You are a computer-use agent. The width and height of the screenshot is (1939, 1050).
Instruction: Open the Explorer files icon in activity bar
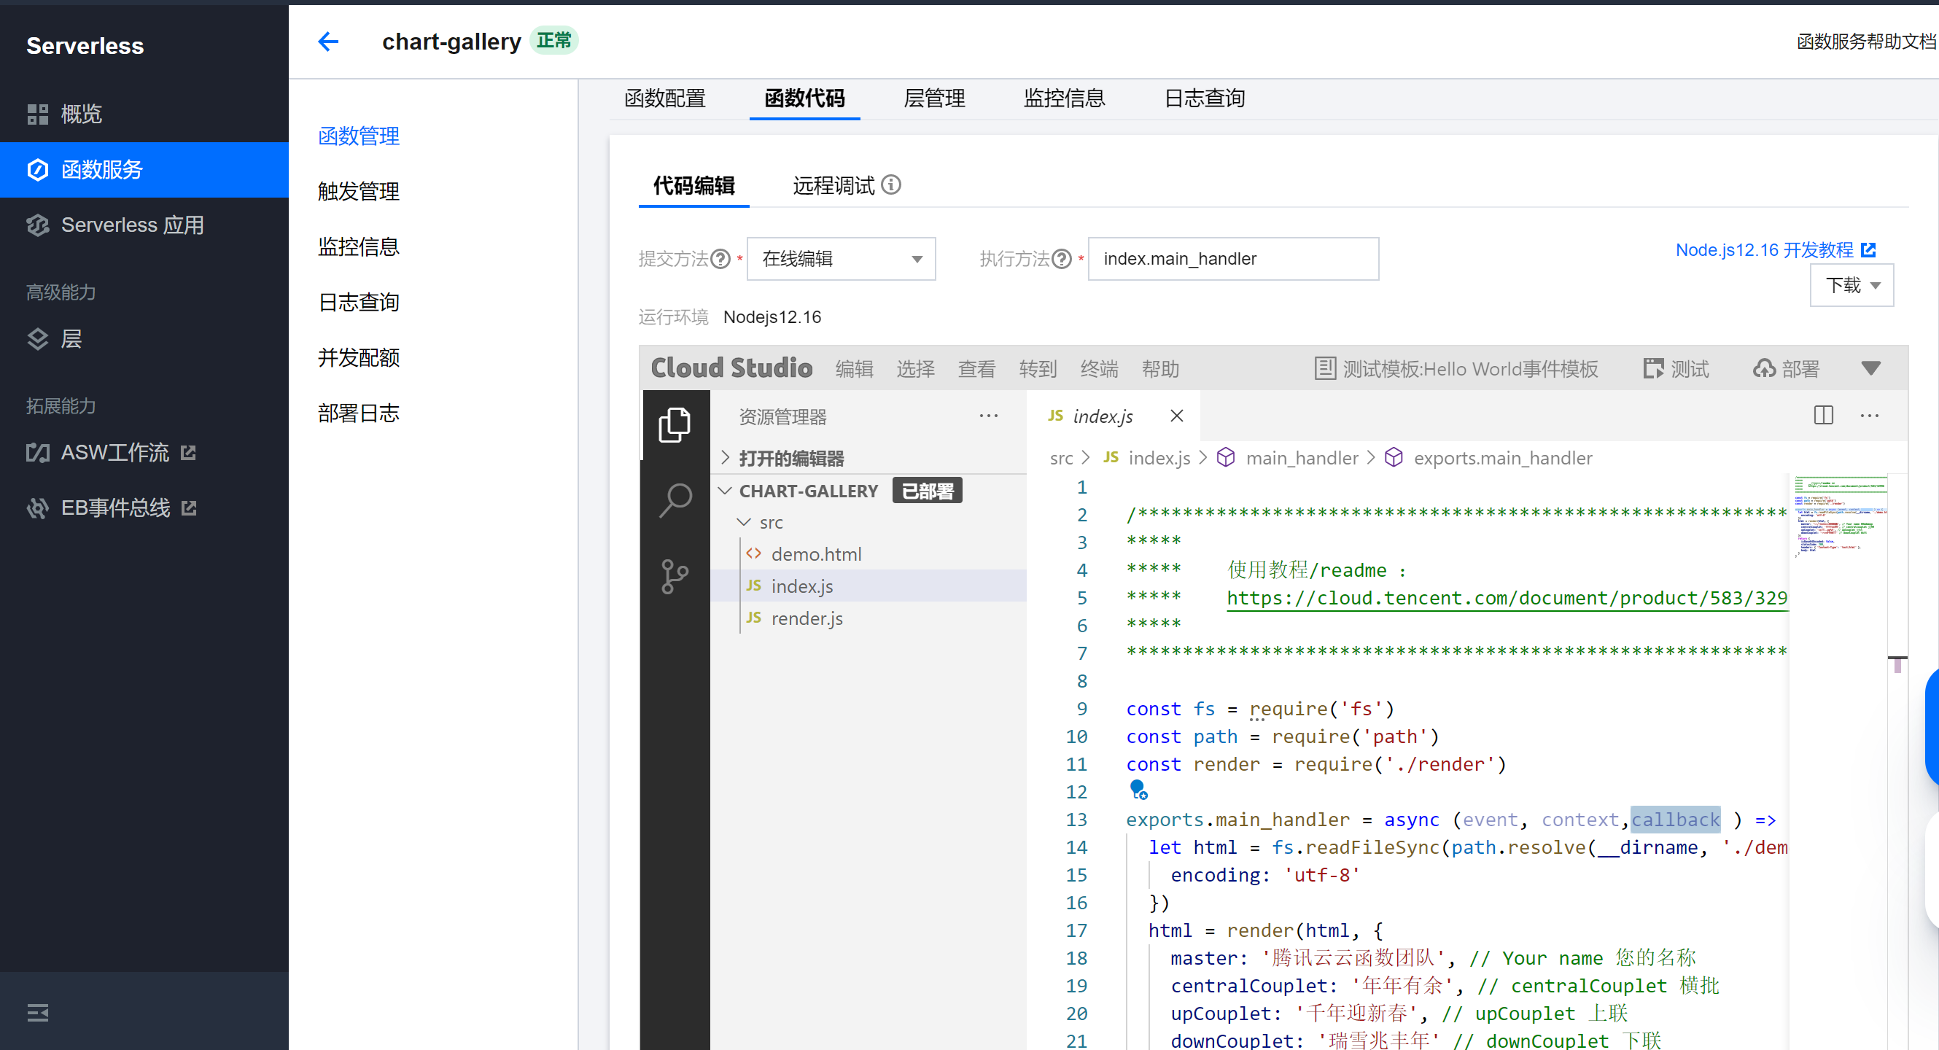coord(675,425)
